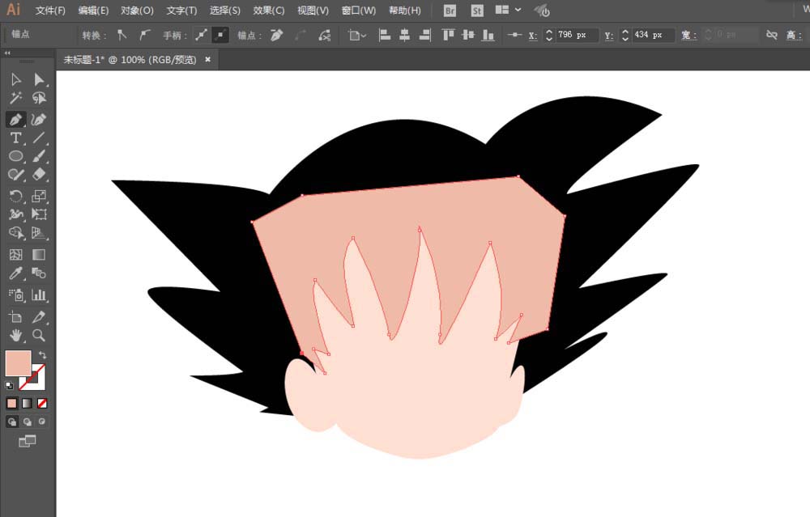Open the 窗口(W) menu

(x=359, y=11)
